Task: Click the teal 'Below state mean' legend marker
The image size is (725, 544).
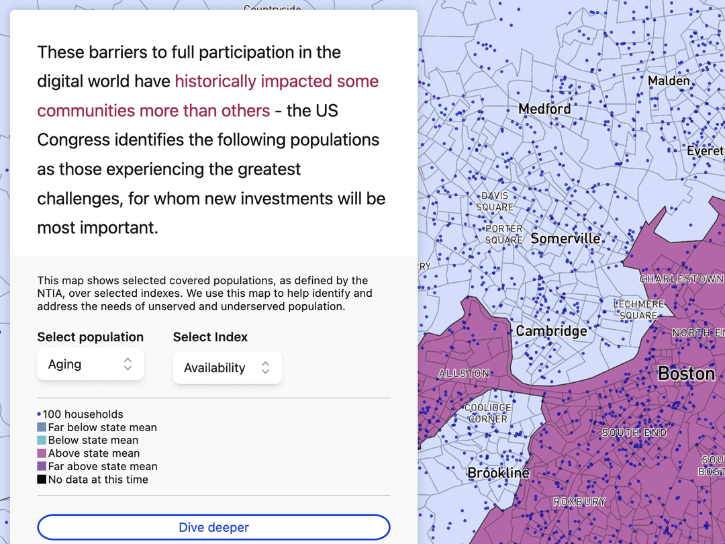Action: (x=40, y=441)
